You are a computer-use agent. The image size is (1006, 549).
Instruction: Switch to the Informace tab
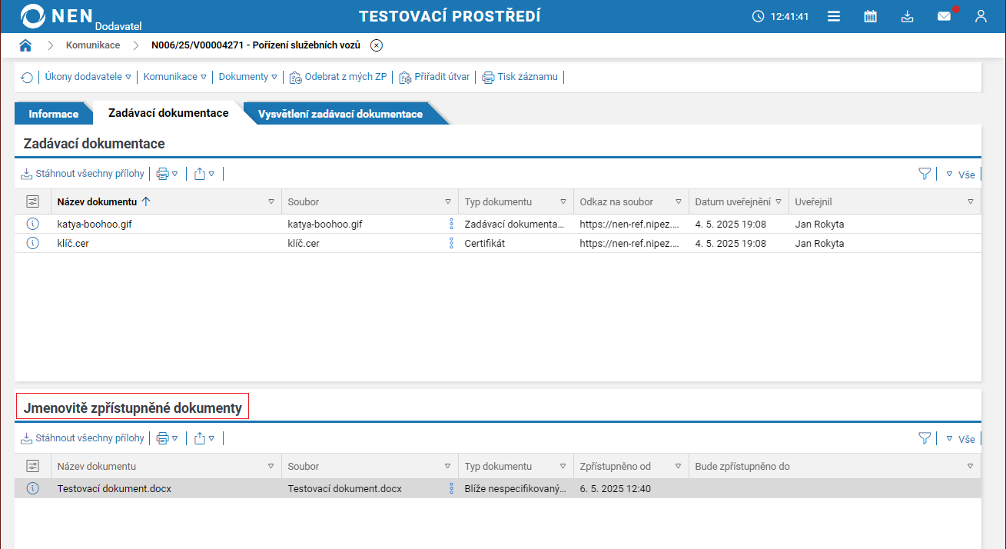(x=54, y=114)
